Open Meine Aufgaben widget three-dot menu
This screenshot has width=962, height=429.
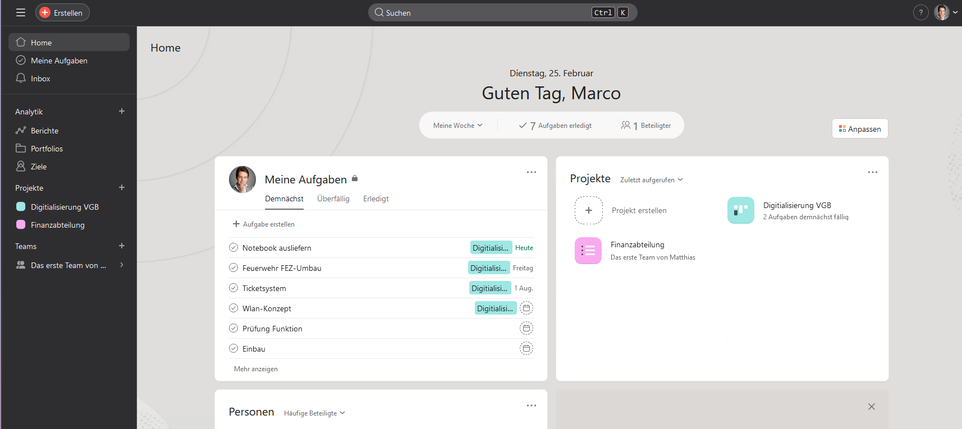tap(532, 172)
